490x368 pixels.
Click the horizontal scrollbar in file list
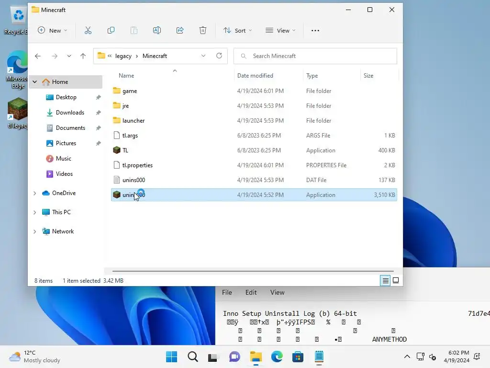click(253, 271)
